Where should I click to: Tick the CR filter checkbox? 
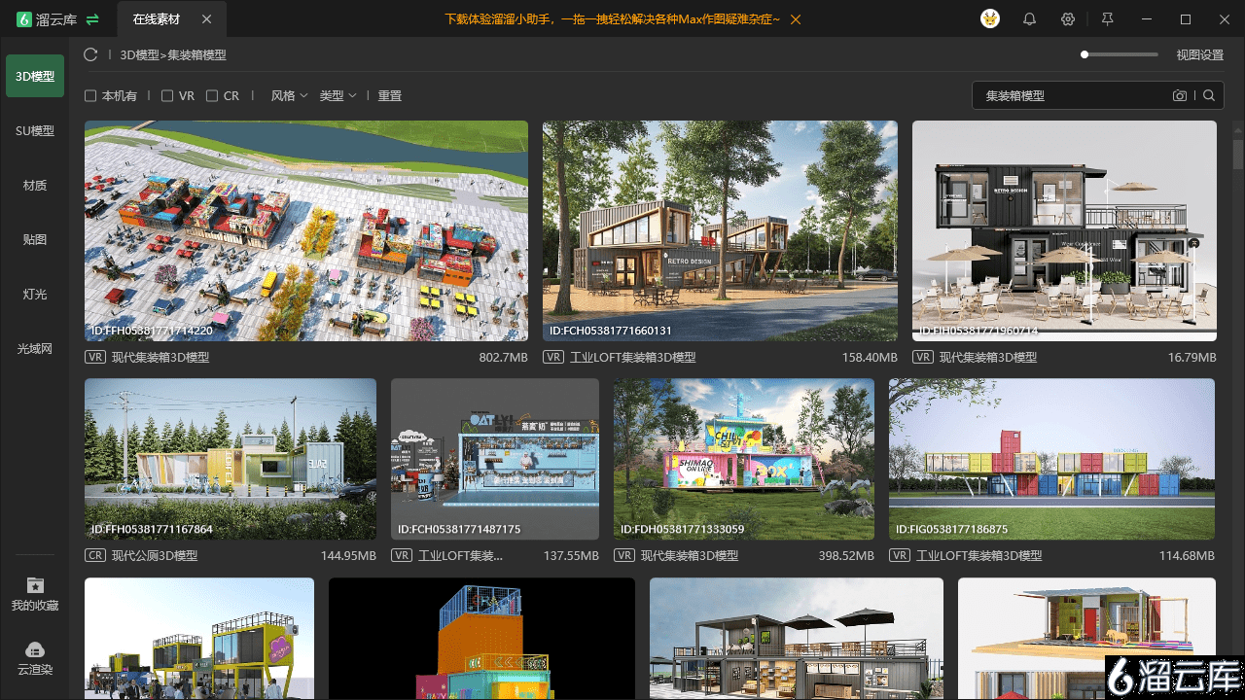(212, 96)
